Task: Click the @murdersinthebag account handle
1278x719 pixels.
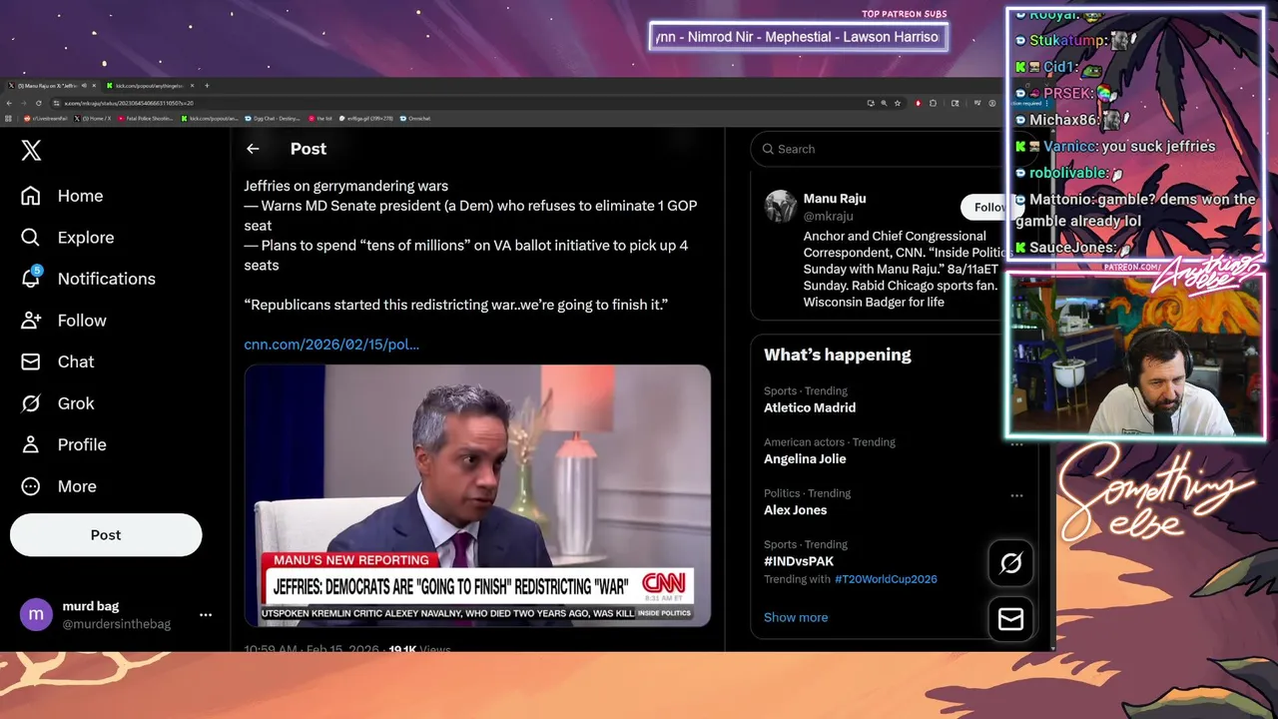Action: [x=117, y=624]
